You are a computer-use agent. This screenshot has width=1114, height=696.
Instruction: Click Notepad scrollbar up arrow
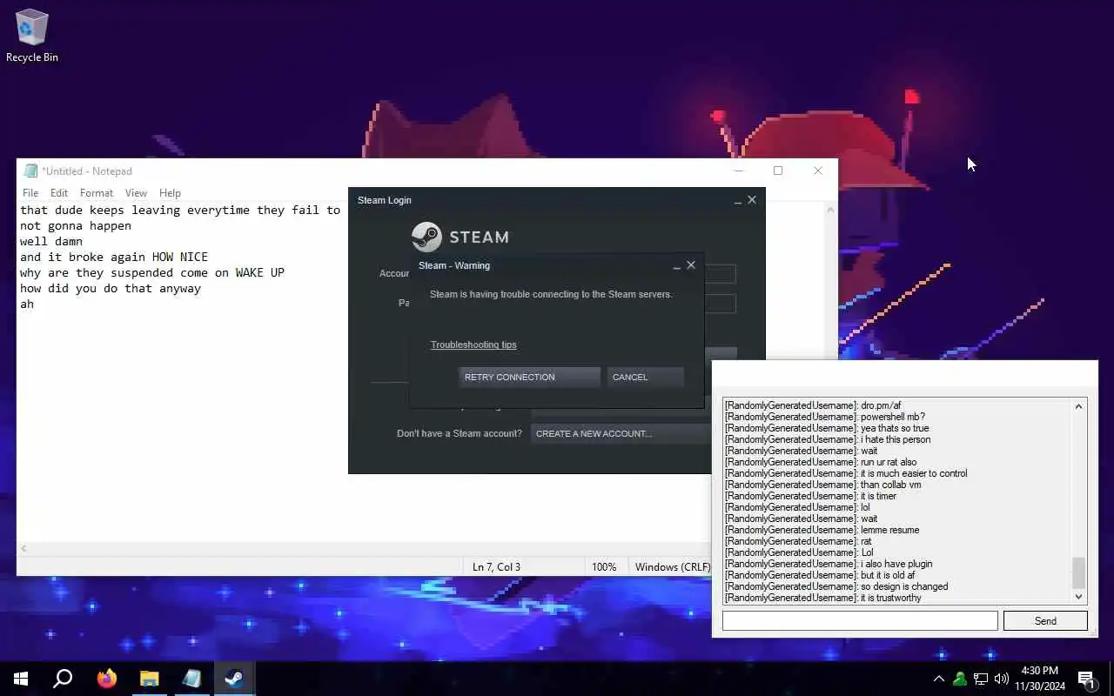click(830, 210)
